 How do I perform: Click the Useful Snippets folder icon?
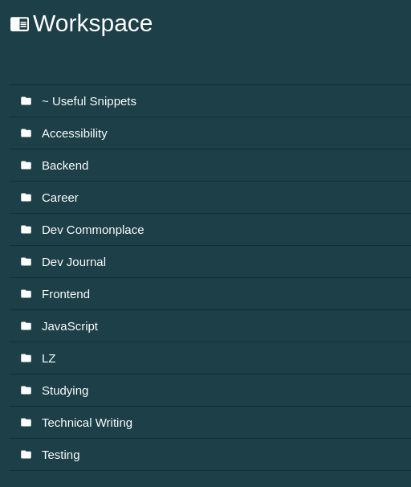[x=26, y=101]
